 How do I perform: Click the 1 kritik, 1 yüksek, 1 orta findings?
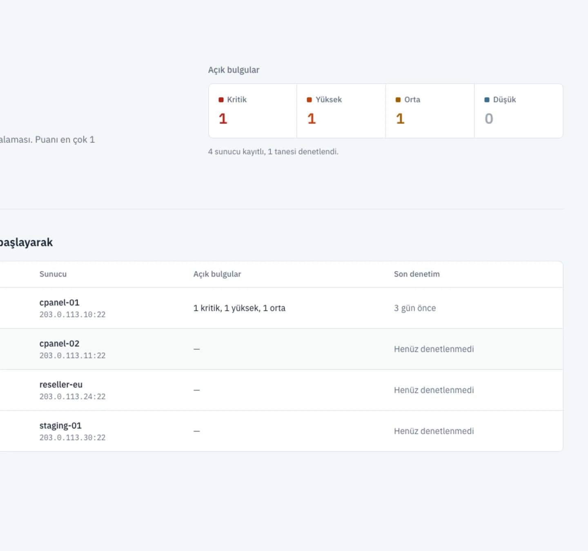coord(239,308)
